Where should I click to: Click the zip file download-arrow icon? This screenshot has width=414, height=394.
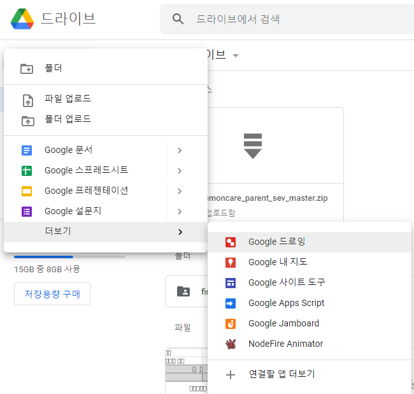coord(253,146)
